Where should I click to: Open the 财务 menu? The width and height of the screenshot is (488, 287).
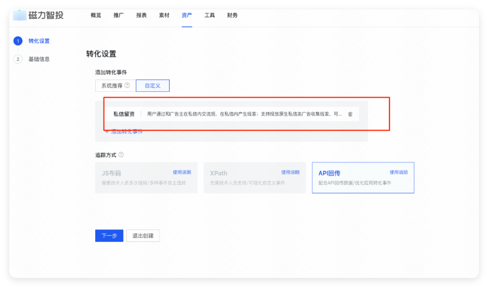pos(232,15)
